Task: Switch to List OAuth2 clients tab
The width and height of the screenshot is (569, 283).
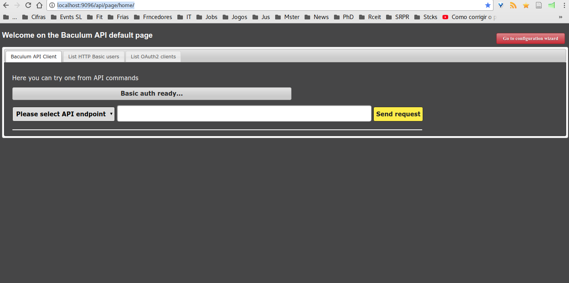Action: click(x=153, y=57)
